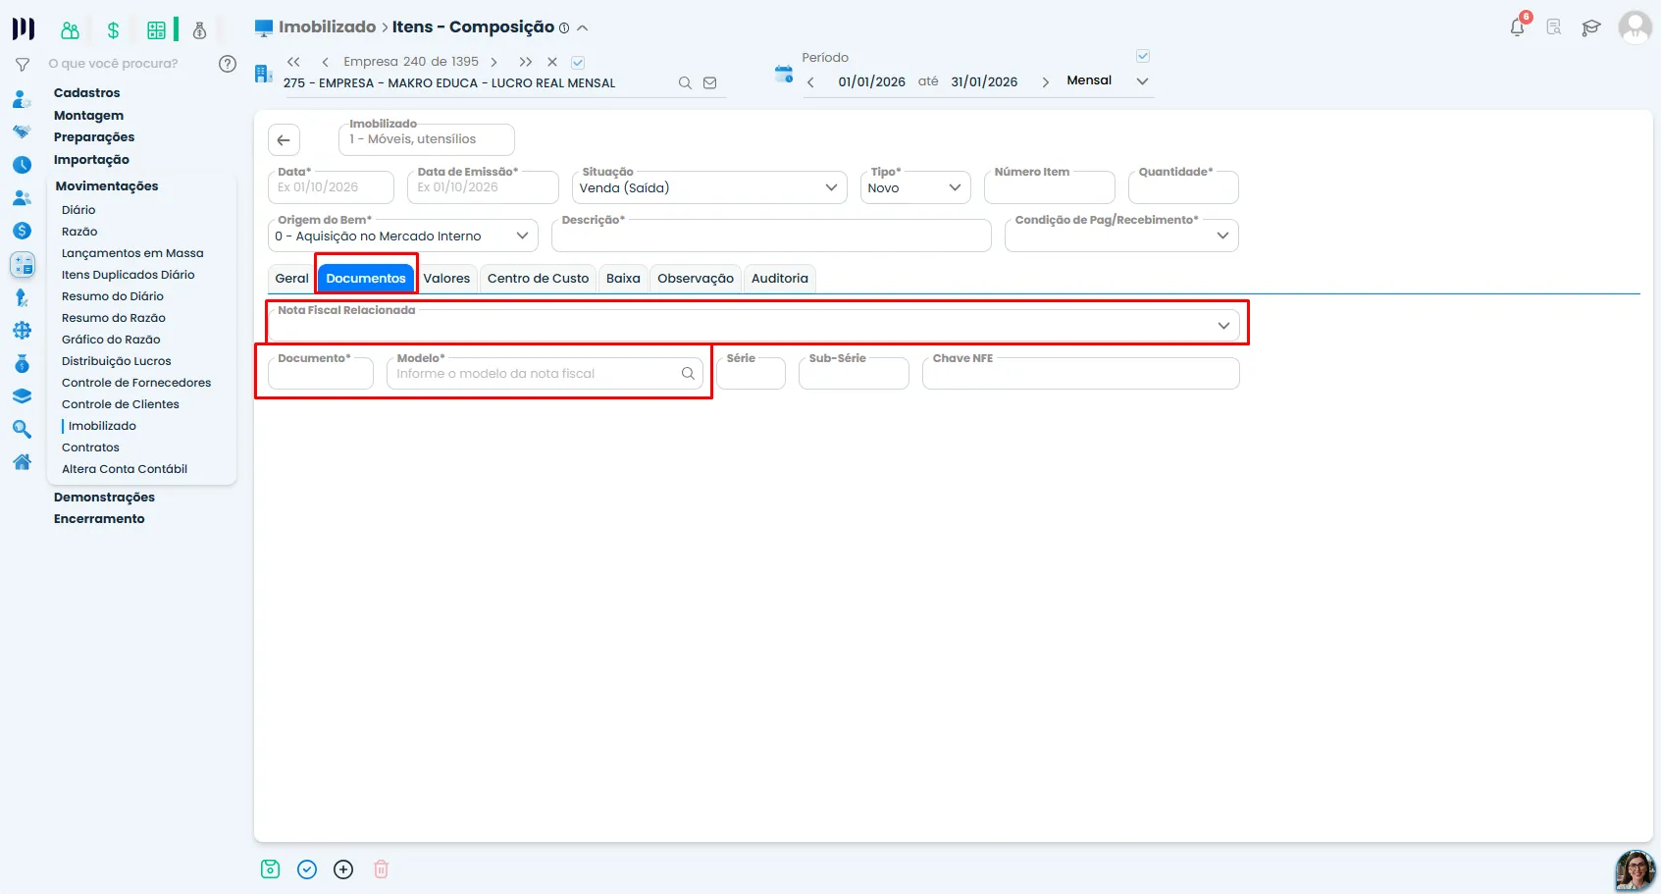
Task: Open Controle de Fornecedores menu item
Action: tap(136, 383)
